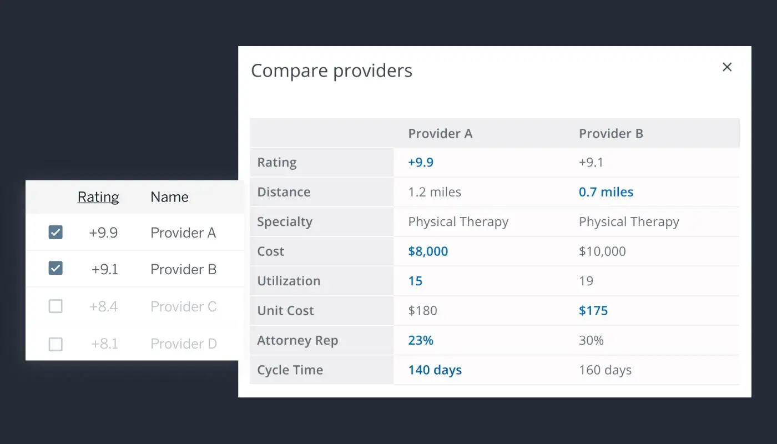
Task: Close the Compare providers dialog
Action: click(727, 67)
